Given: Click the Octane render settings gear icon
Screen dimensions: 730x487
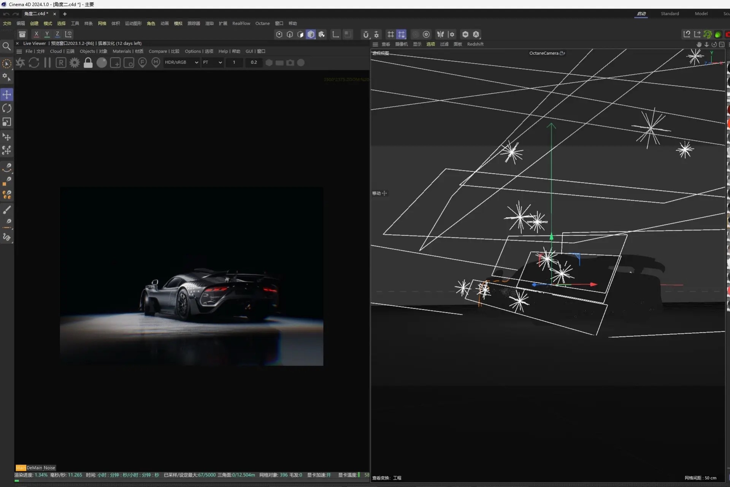Looking at the screenshot, I should coord(75,63).
